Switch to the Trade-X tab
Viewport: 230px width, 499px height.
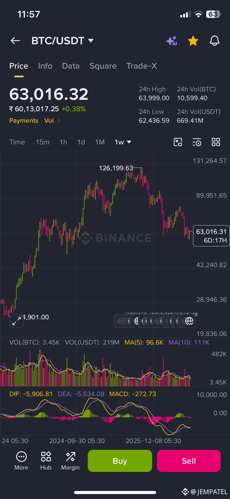click(x=142, y=66)
